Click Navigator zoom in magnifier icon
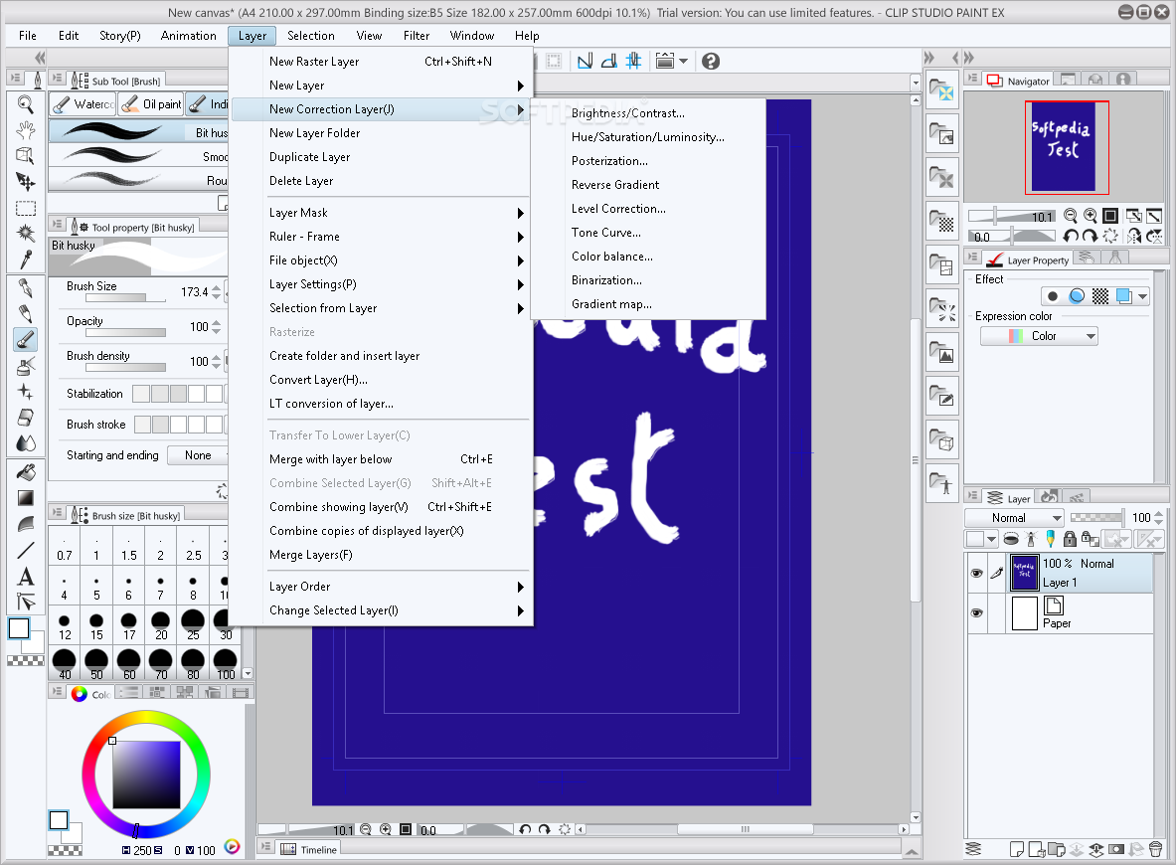1176x865 pixels. pyautogui.click(x=1090, y=216)
